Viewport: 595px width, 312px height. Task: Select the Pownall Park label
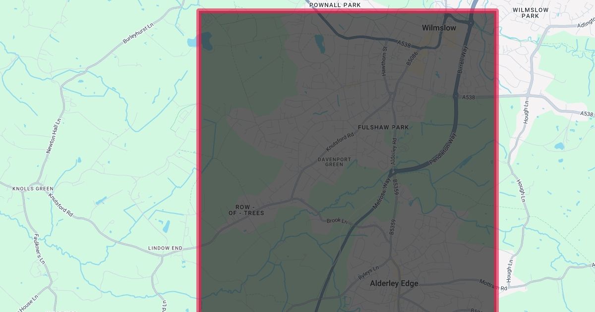(335, 5)
